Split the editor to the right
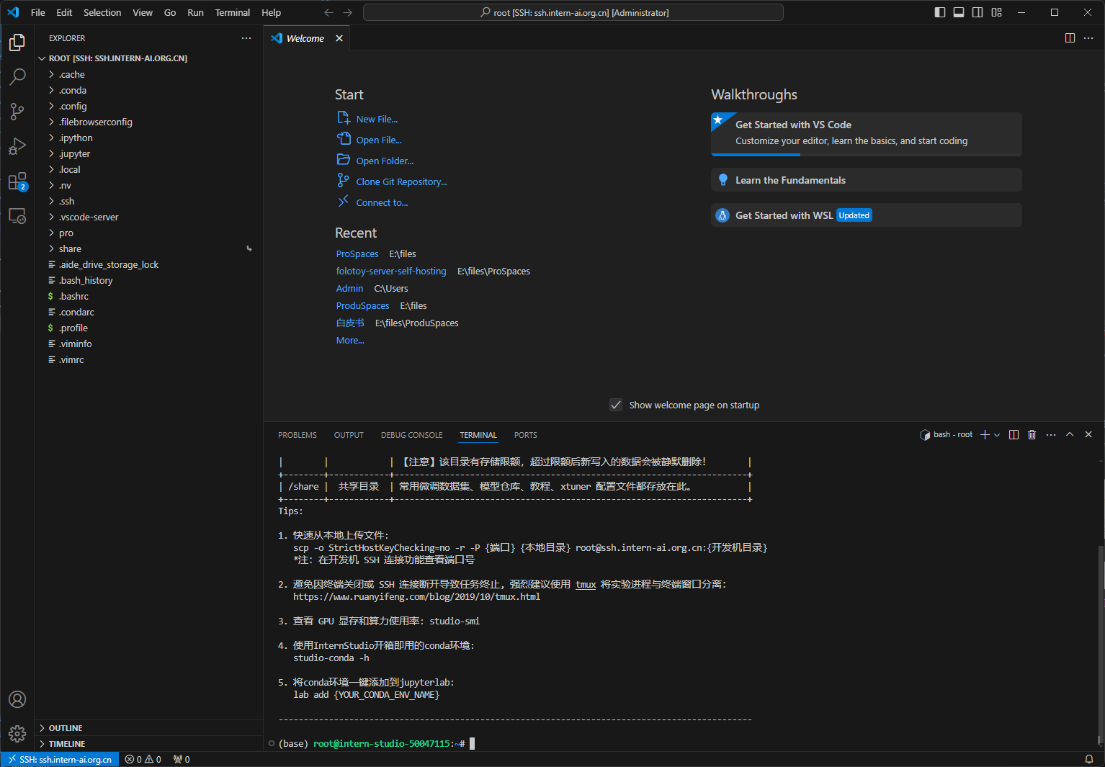 pyautogui.click(x=1070, y=38)
